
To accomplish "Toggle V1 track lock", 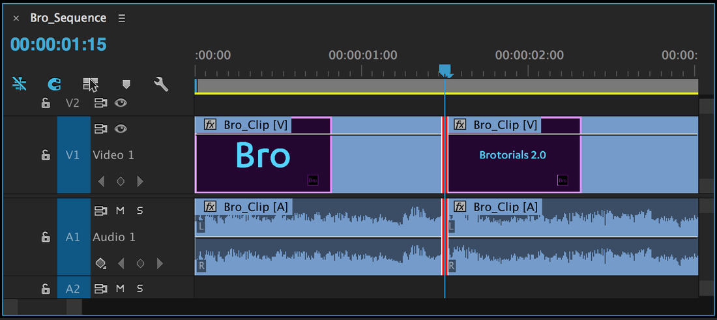I will click(46, 155).
